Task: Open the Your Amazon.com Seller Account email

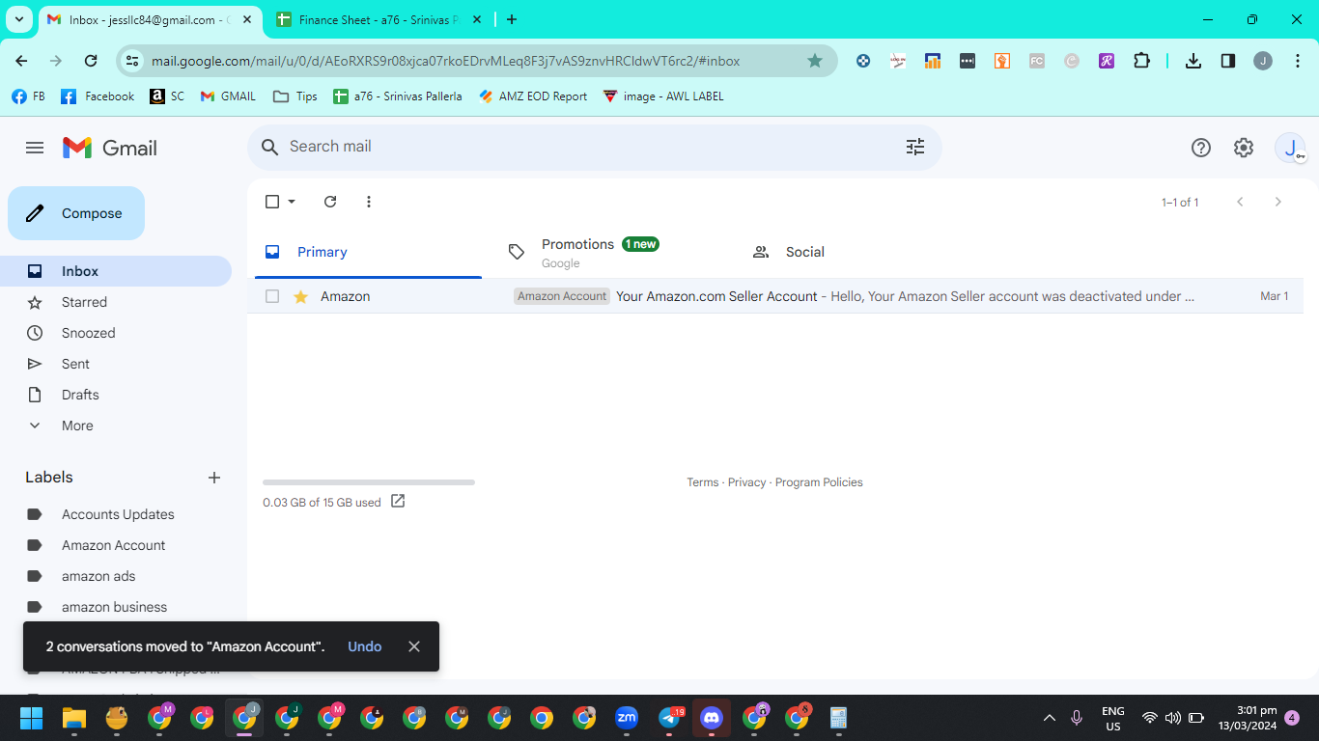Action: 775,296
